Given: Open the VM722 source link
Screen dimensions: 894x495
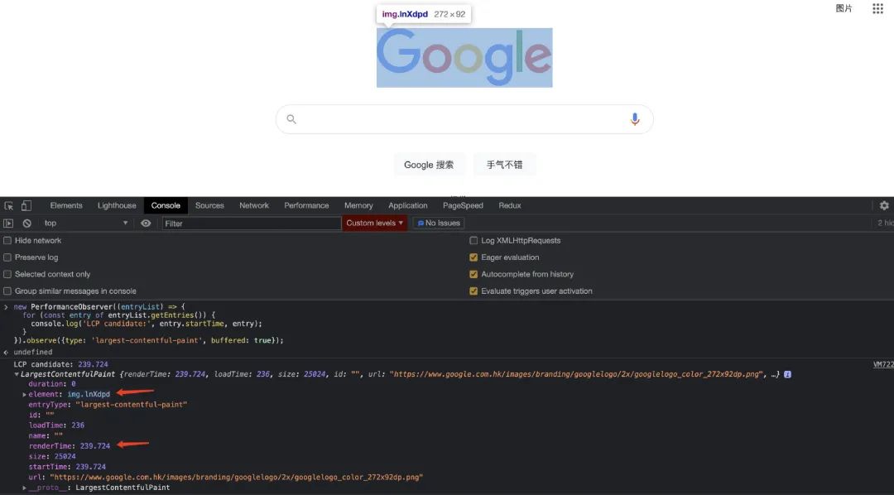Looking at the screenshot, I should tap(883, 364).
